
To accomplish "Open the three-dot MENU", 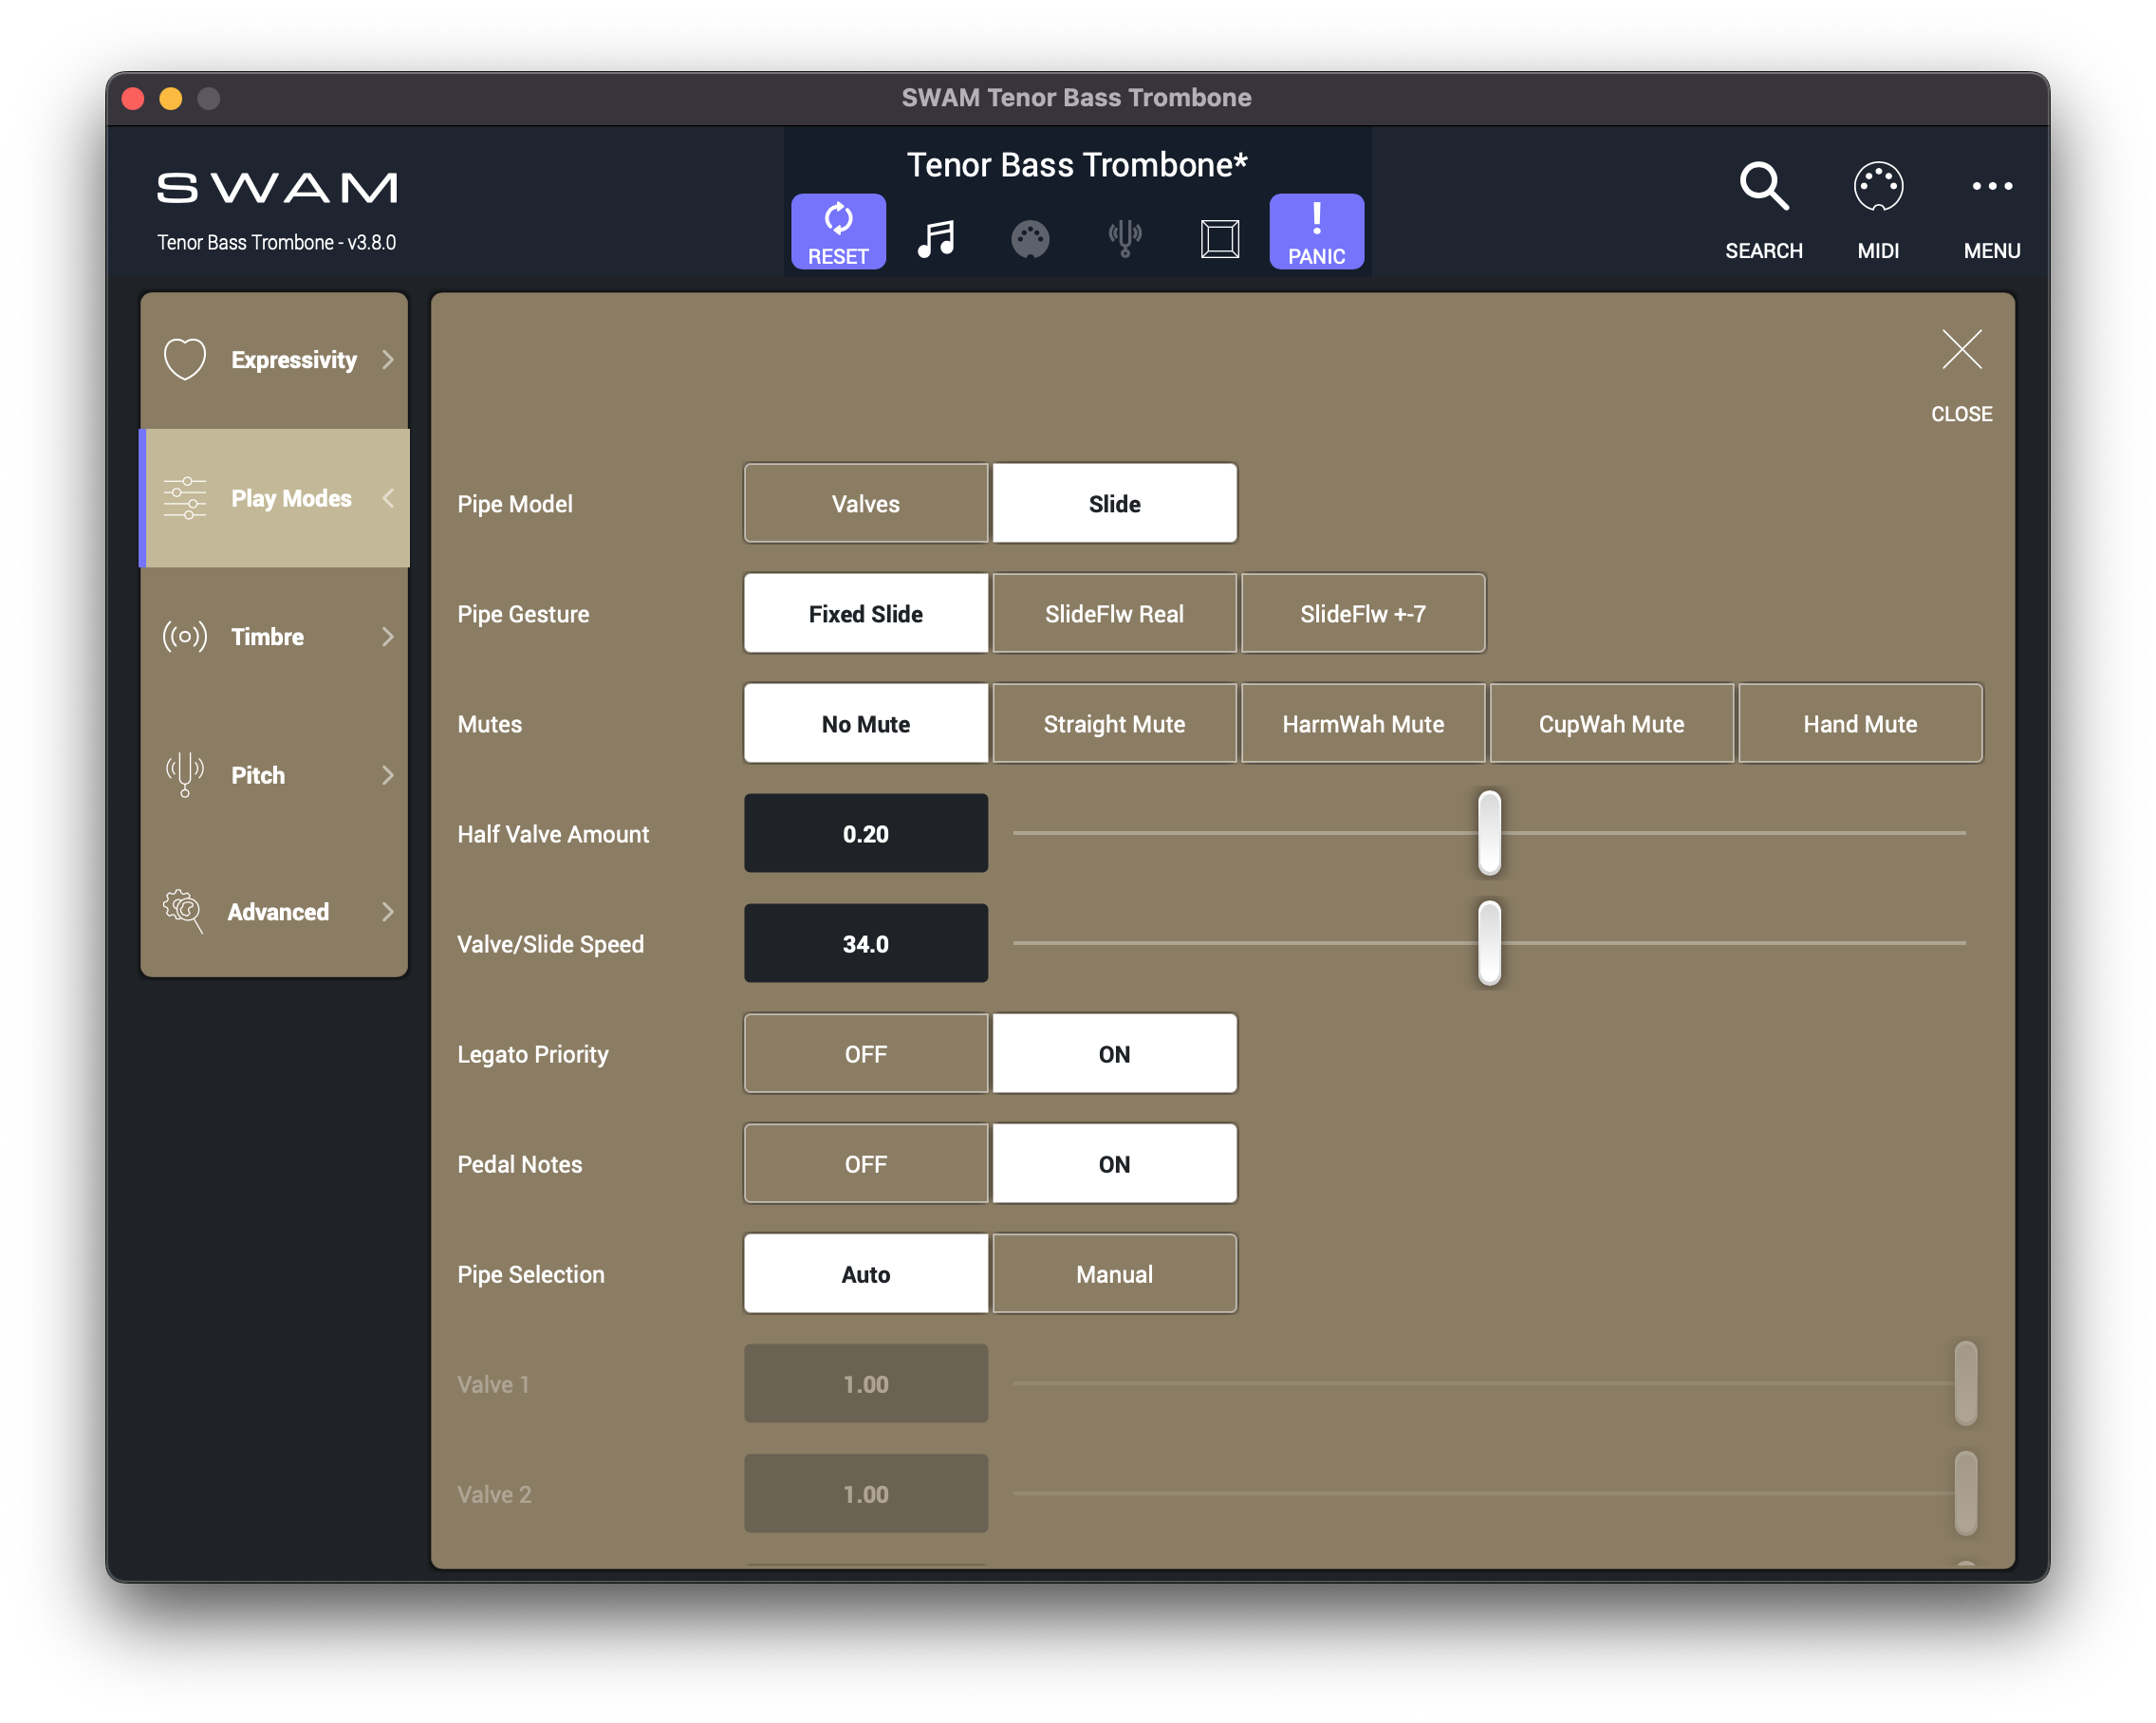I will pos(1991,187).
